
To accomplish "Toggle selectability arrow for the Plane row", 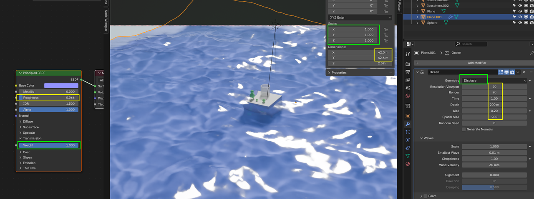I will click(x=514, y=11).
